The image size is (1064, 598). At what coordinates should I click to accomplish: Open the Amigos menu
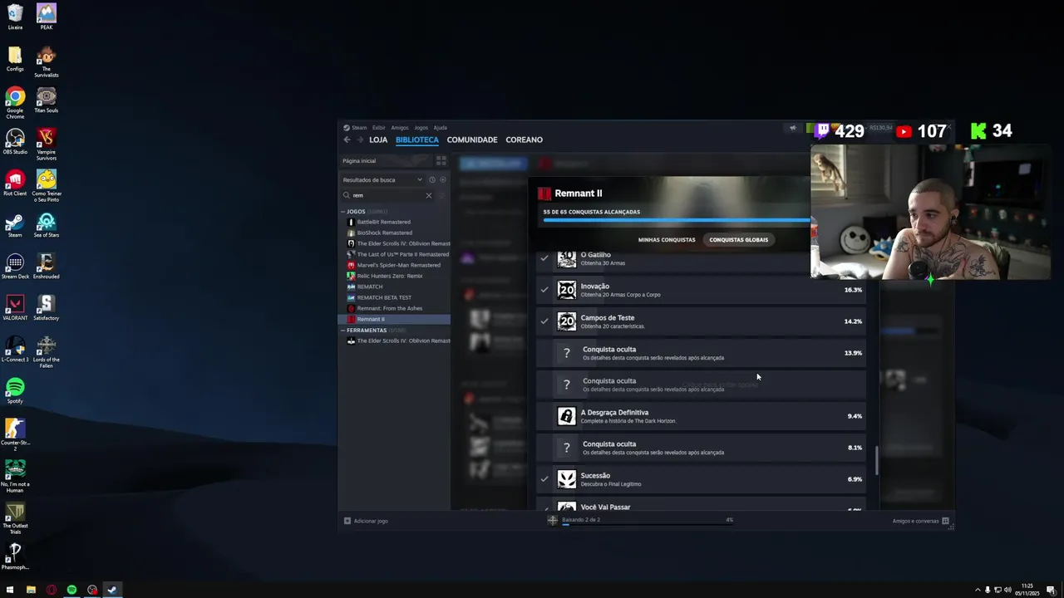point(400,128)
